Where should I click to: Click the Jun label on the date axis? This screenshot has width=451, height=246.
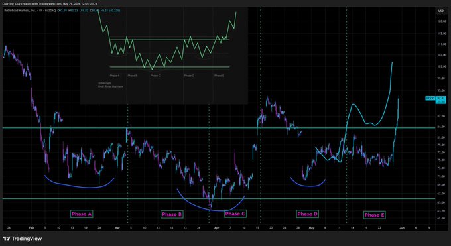[x=402, y=228]
